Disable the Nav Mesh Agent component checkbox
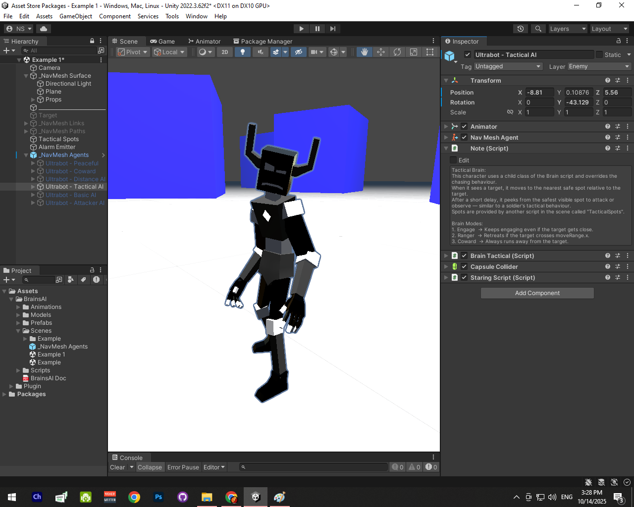The width and height of the screenshot is (634, 507). point(464,138)
